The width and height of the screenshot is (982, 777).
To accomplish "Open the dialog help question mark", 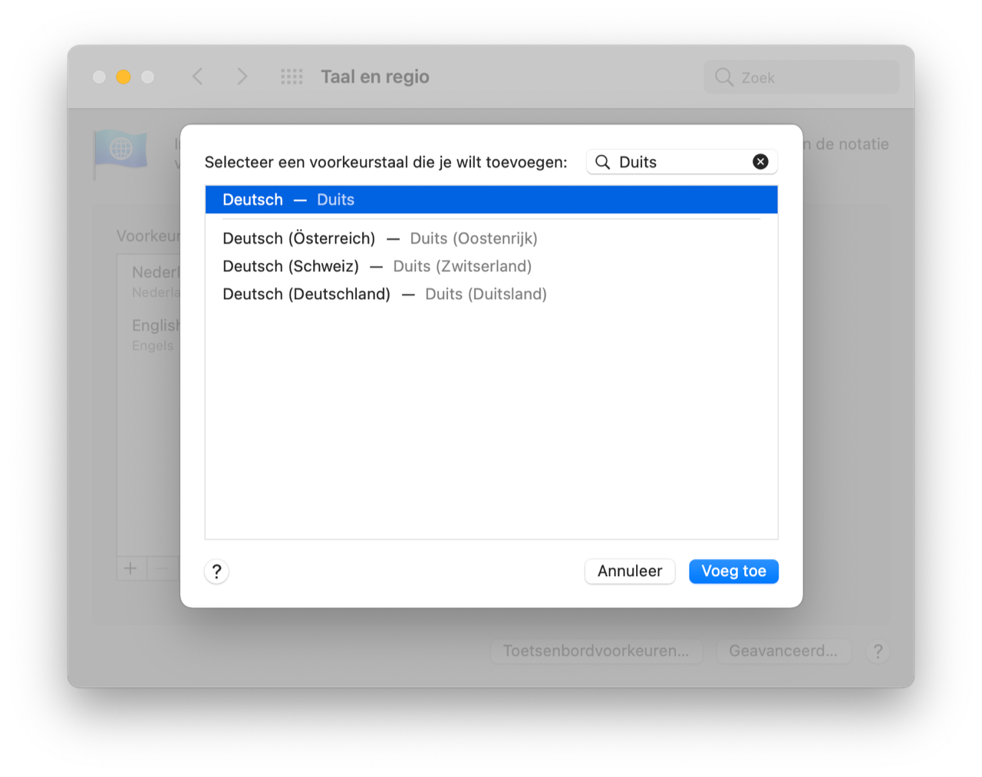I will pos(216,571).
